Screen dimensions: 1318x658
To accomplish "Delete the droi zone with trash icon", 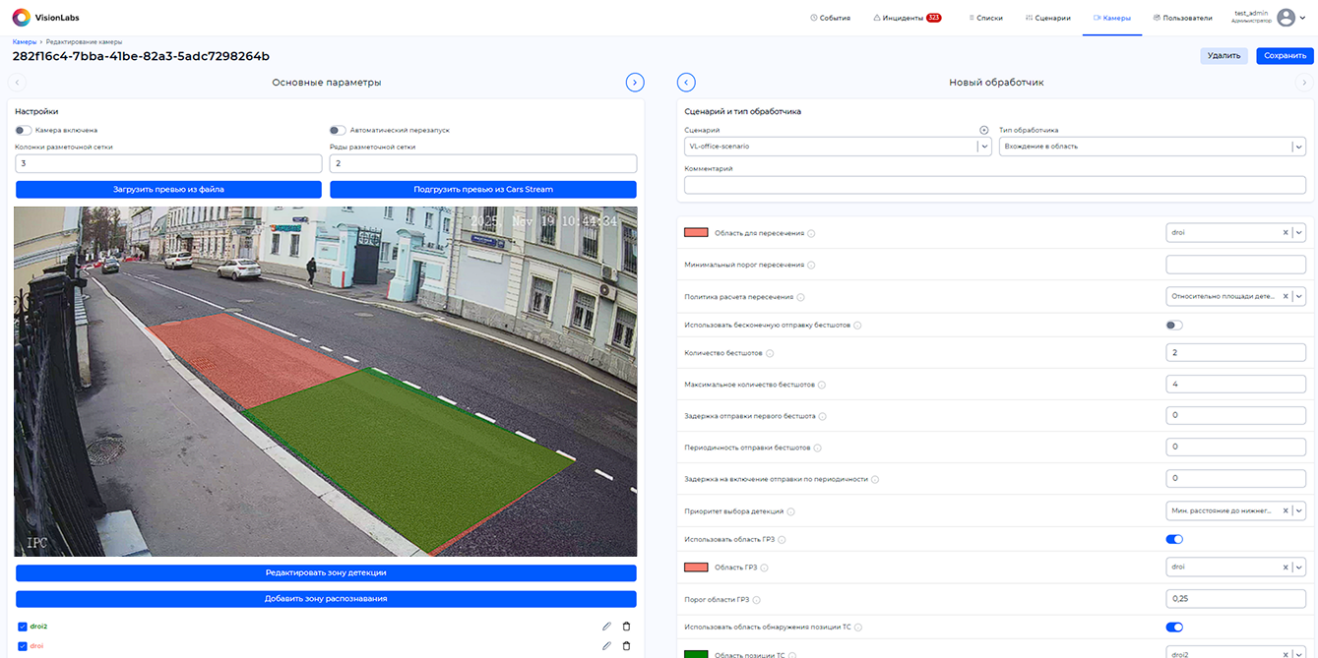I will coord(626,646).
